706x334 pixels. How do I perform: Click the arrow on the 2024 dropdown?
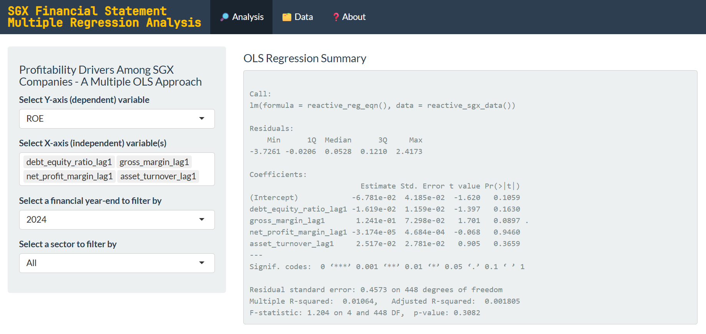[202, 220]
